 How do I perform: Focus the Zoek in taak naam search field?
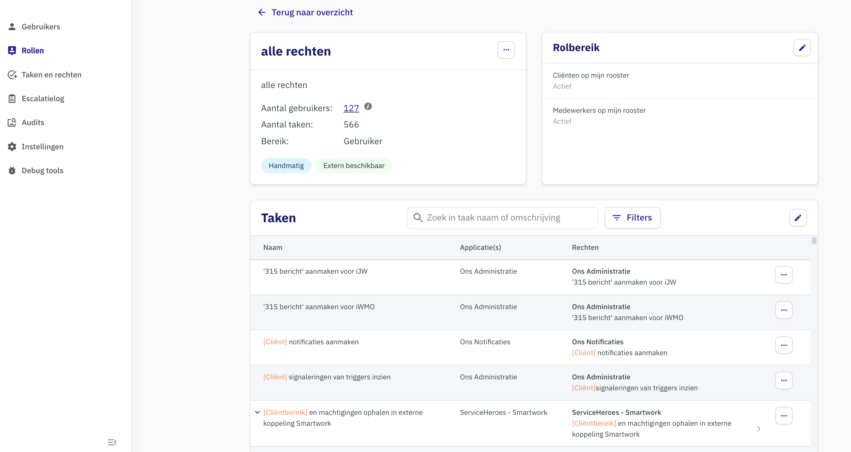pyautogui.click(x=502, y=218)
